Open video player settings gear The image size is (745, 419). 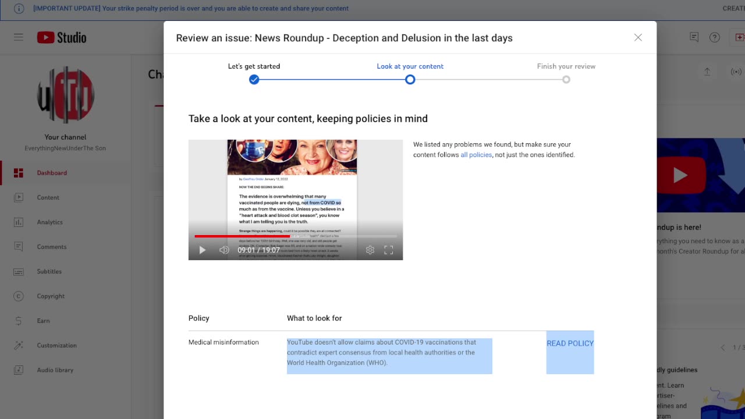[x=370, y=250]
